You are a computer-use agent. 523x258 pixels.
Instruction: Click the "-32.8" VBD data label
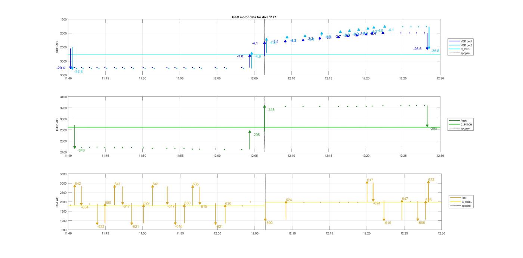78,71
